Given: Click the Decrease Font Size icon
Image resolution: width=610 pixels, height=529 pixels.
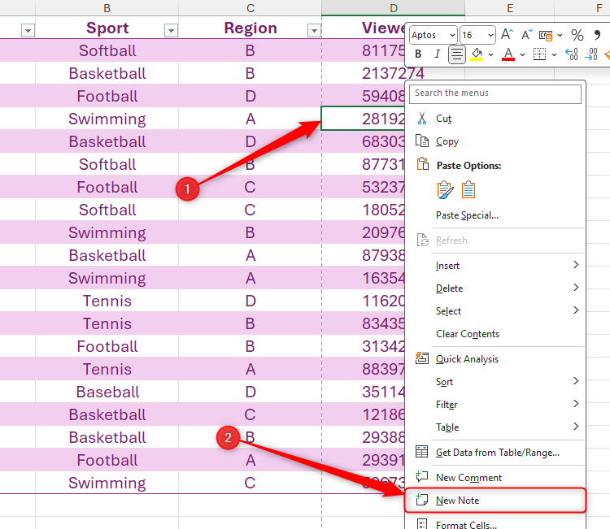Looking at the screenshot, I should coord(525,35).
